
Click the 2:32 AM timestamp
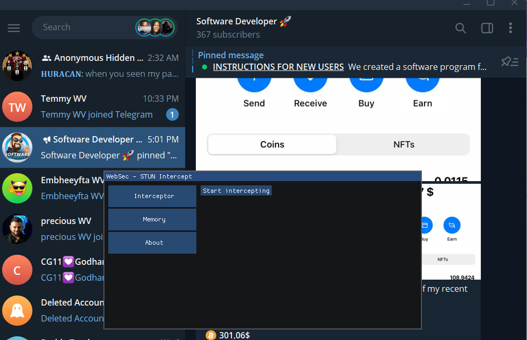[163, 58]
